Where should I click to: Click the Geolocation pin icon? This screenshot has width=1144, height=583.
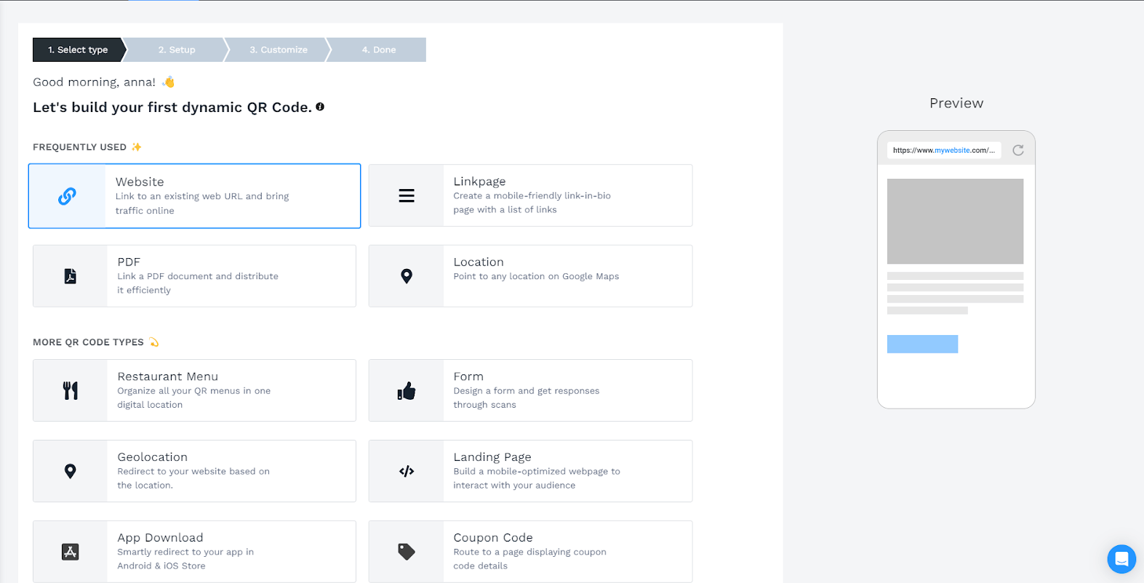click(x=70, y=471)
